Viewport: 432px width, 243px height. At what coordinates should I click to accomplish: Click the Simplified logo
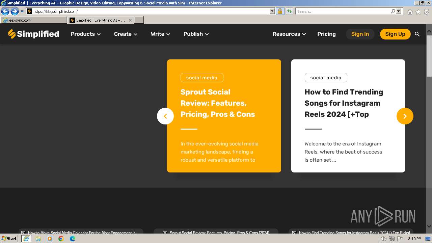[x=33, y=34]
